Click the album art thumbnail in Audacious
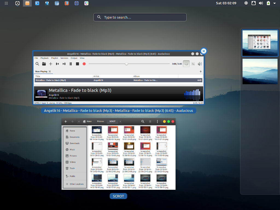Screen dimensions: 280x210 click(x=42, y=94)
